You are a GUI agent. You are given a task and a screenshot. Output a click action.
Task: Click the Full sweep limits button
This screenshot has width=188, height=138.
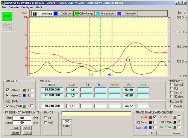[16, 128]
